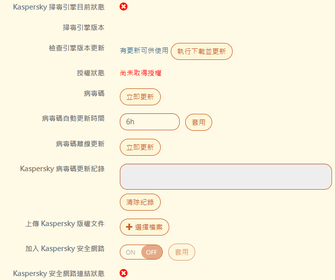Click 套用 beside the ON/OFF switch

click(182, 252)
